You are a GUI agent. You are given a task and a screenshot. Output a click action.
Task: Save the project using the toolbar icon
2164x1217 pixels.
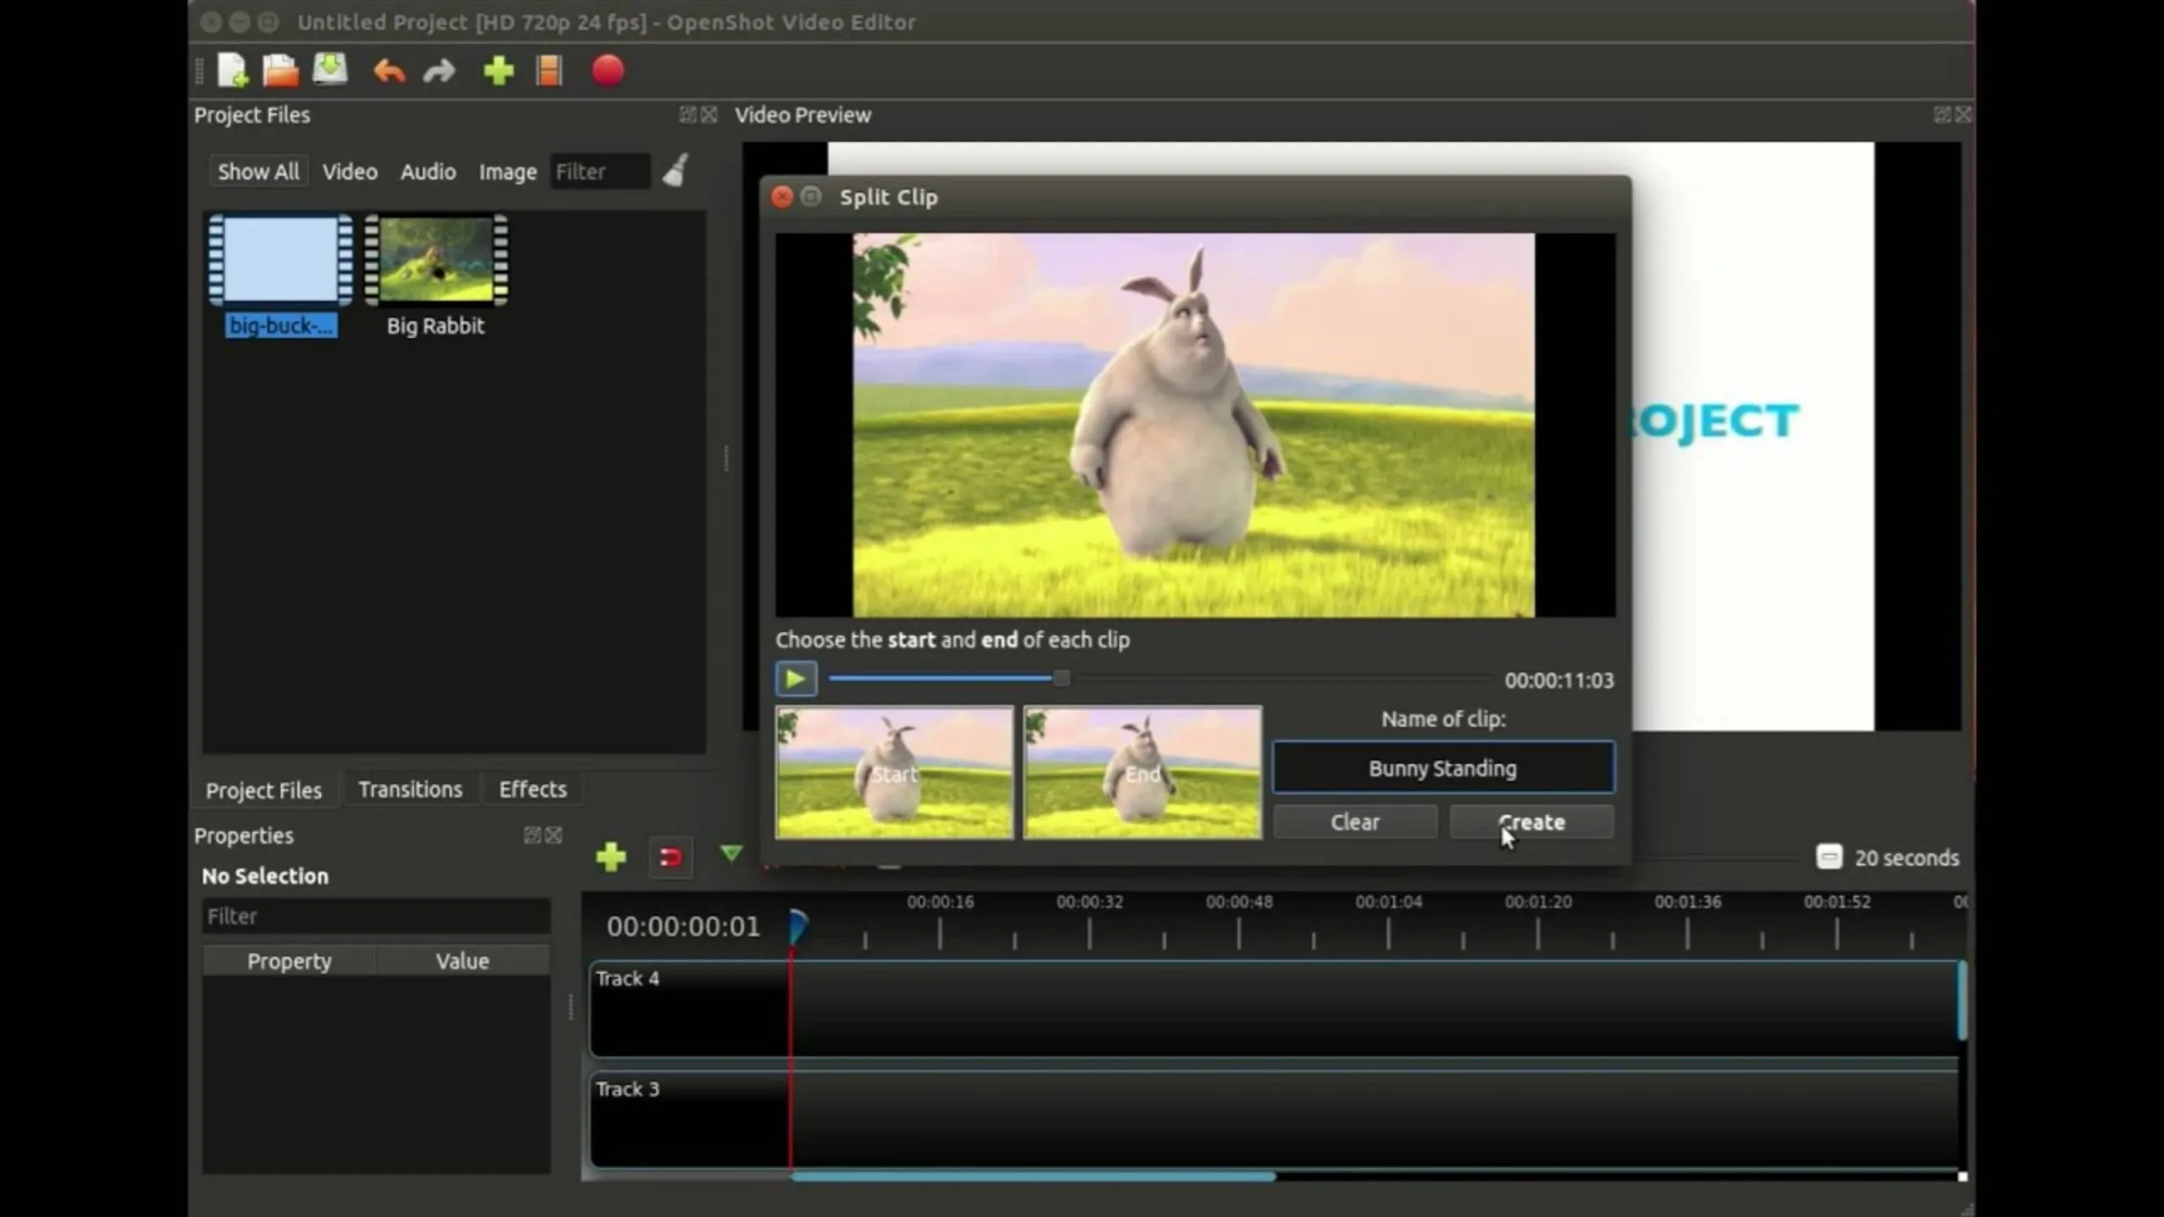click(x=330, y=70)
